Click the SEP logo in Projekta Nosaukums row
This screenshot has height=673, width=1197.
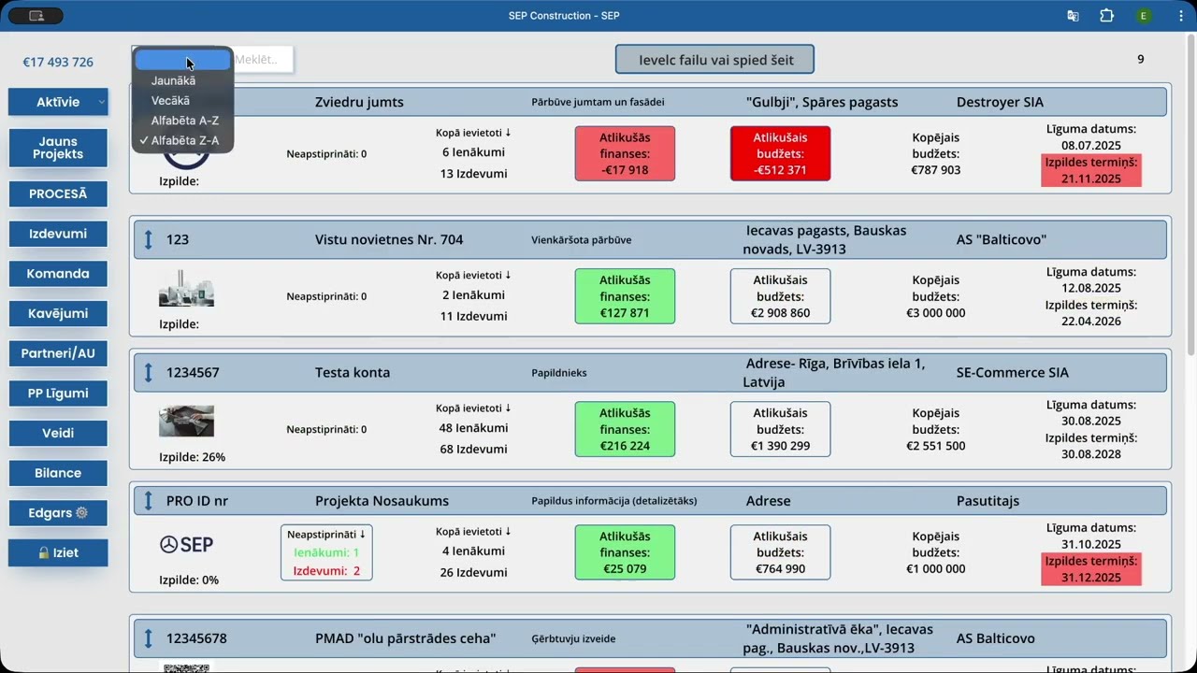coord(186,544)
